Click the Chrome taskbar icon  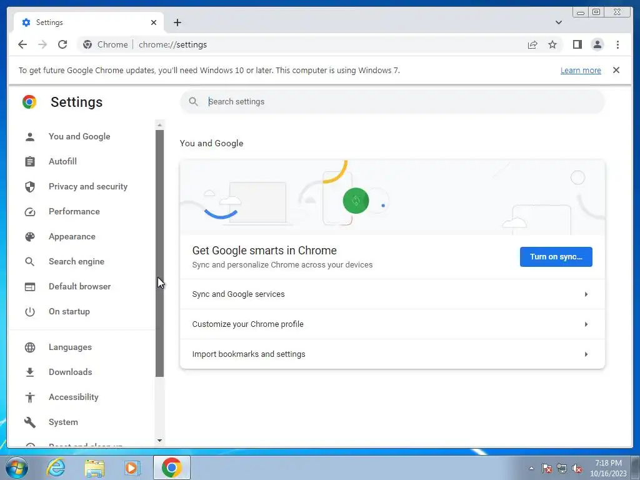(171, 467)
